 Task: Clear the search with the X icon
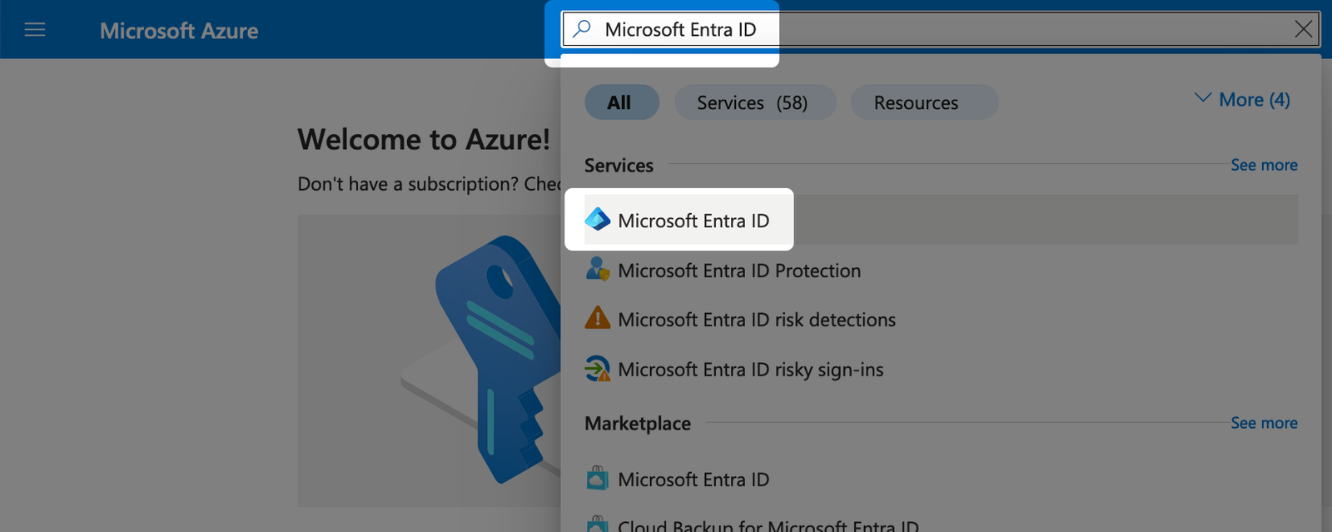(1304, 29)
